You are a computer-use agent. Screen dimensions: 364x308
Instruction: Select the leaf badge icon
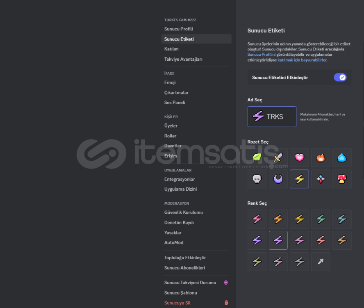pyautogui.click(x=257, y=158)
